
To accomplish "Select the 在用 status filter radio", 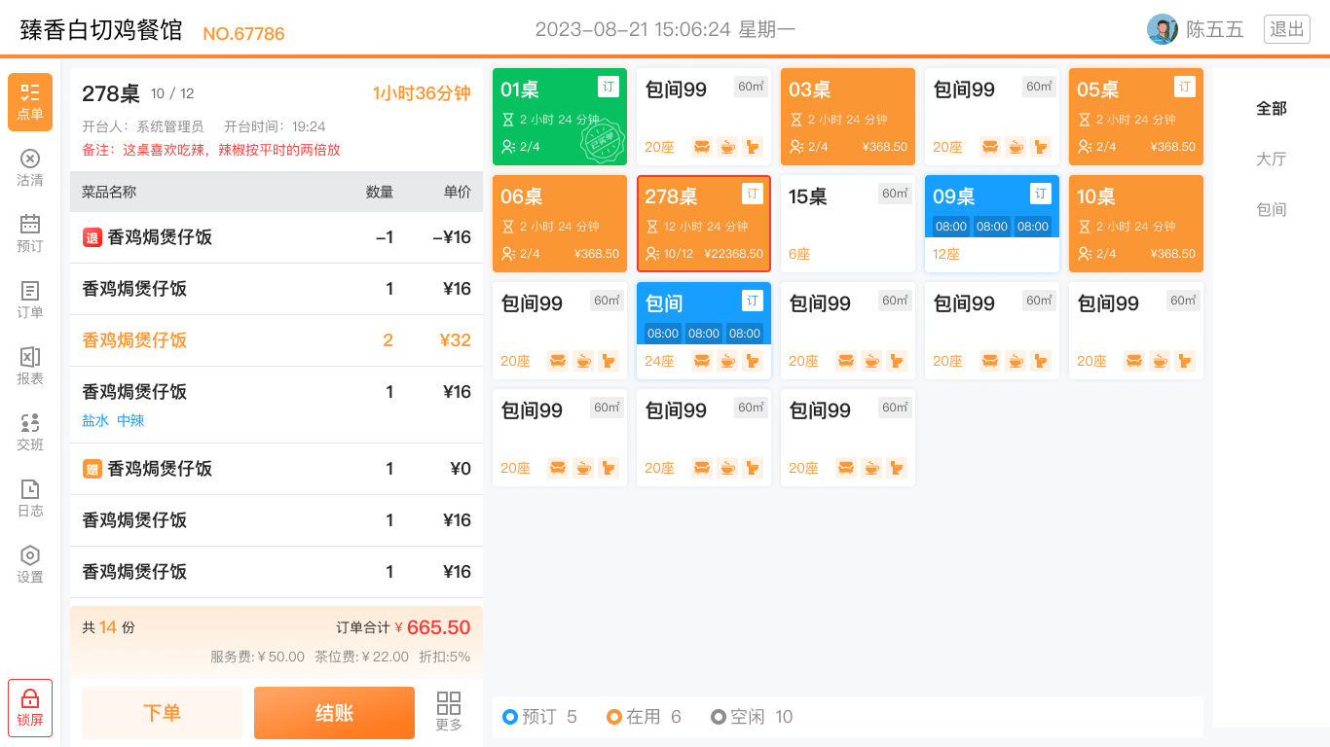I will tap(614, 717).
